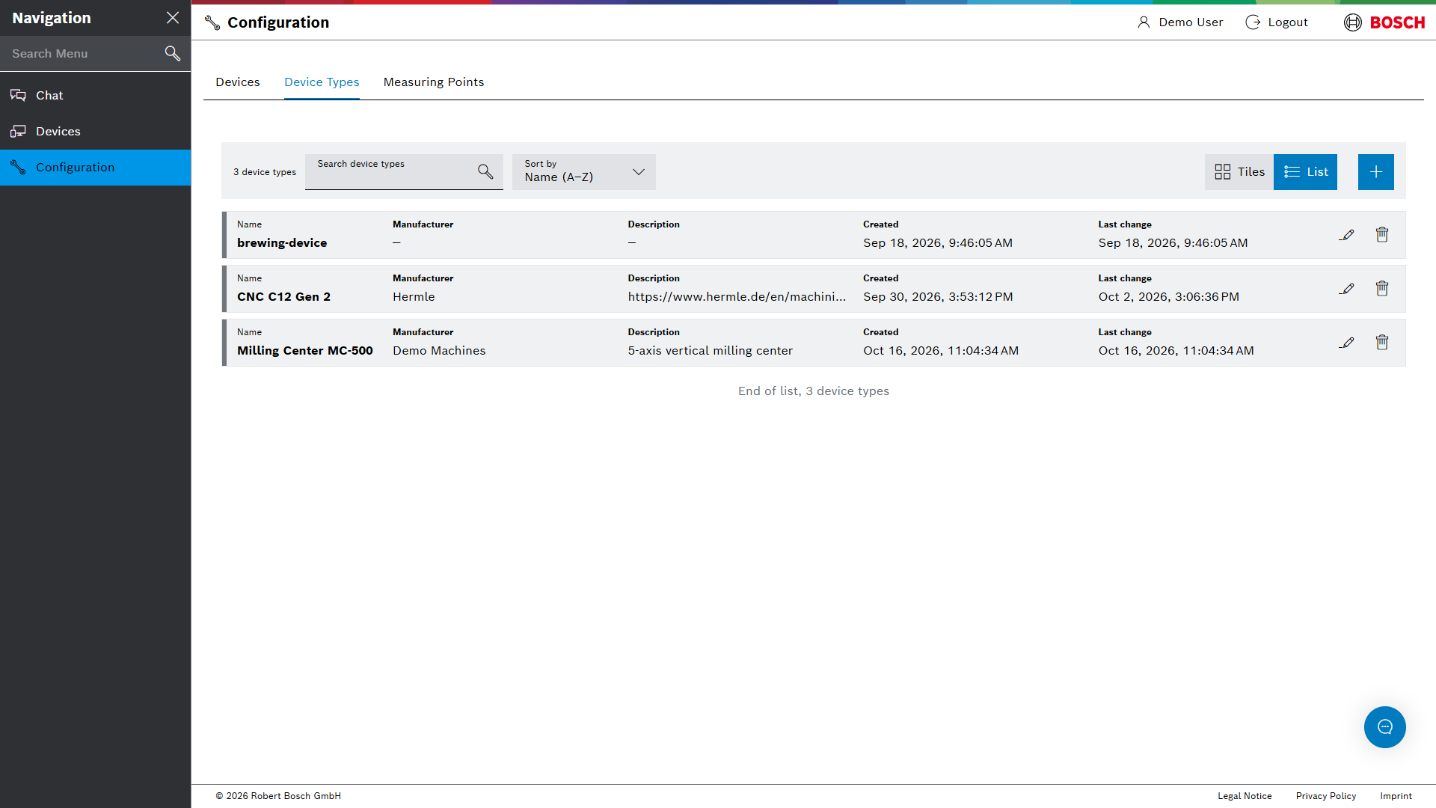
Task: Open the Legal Notice link
Action: click(1245, 796)
